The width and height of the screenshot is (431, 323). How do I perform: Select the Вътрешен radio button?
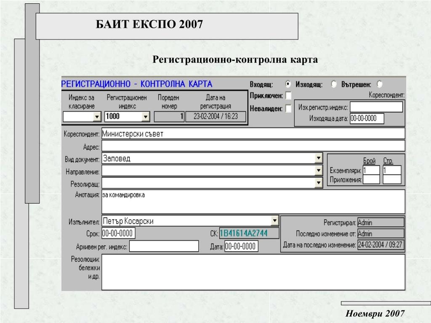pos(380,84)
